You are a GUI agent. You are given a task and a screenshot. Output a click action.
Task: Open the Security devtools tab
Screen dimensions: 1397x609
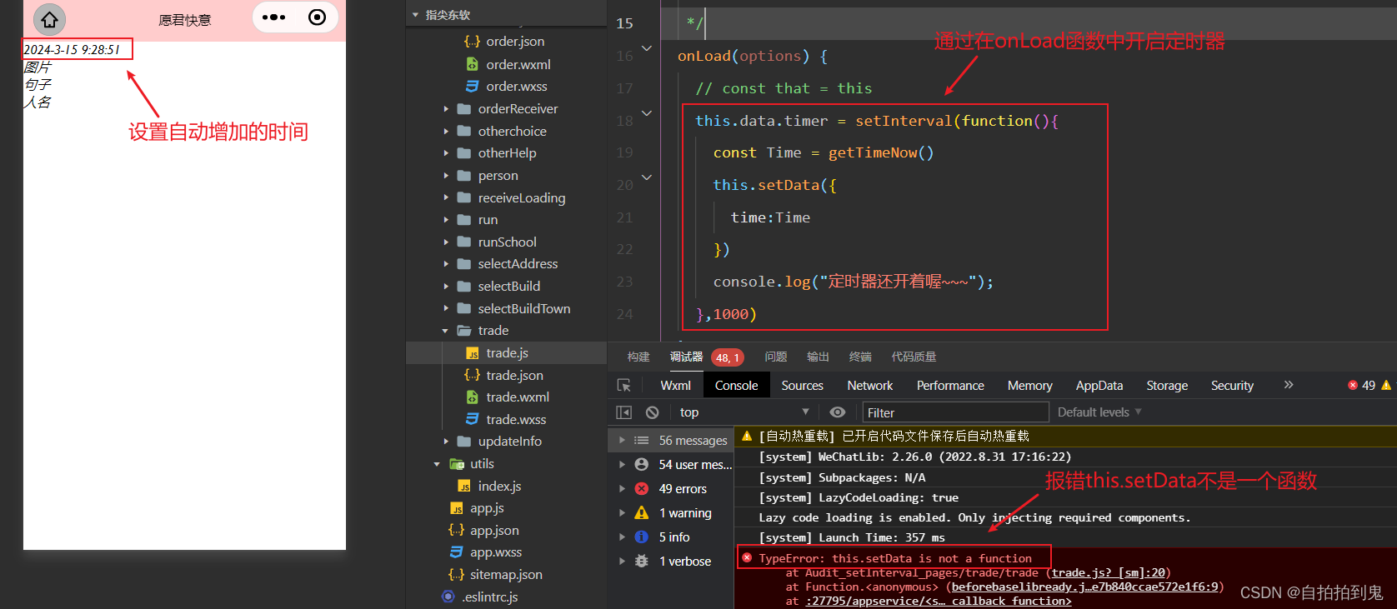(x=1232, y=386)
